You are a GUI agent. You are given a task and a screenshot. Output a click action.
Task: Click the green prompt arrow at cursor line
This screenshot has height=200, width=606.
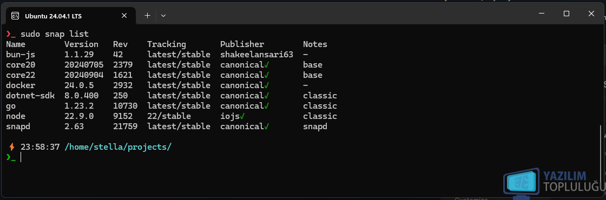click(x=11, y=157)
